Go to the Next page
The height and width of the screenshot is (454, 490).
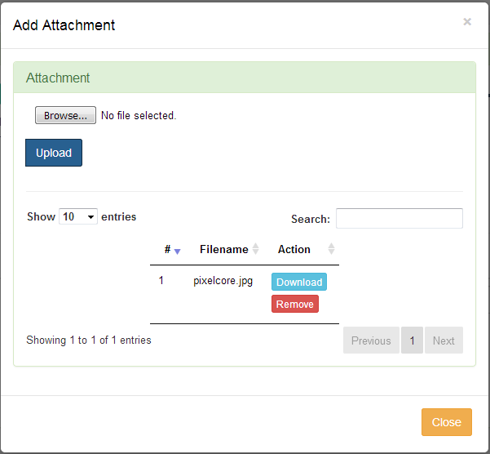[444, 340]
